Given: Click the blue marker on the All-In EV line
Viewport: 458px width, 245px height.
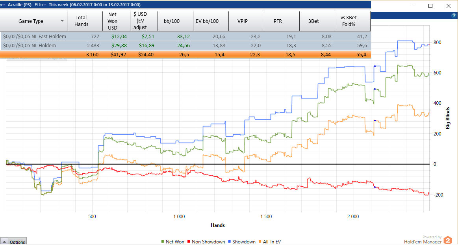Looking at the screenshot, I should tap(375, 120).
